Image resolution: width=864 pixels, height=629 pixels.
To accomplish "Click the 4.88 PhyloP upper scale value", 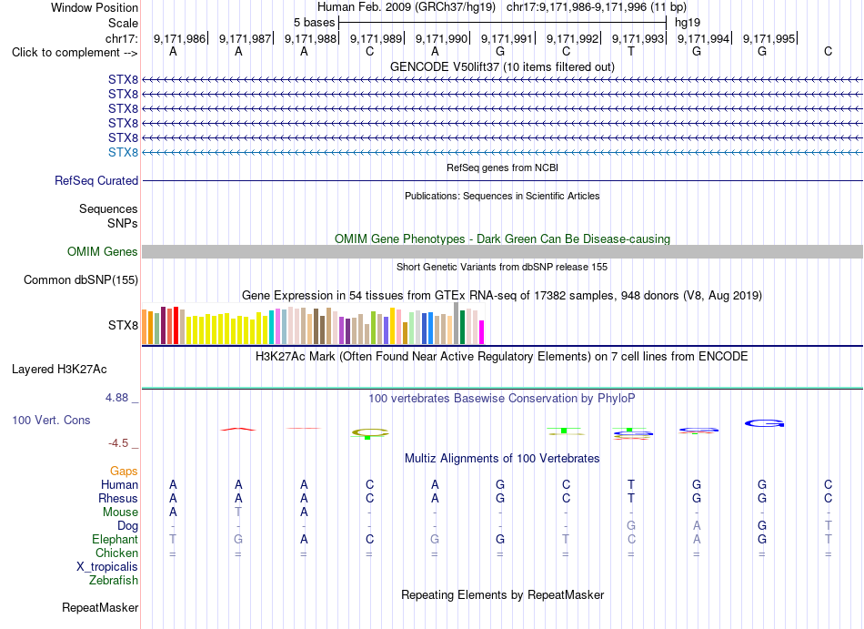I will [x=116, y=398].
